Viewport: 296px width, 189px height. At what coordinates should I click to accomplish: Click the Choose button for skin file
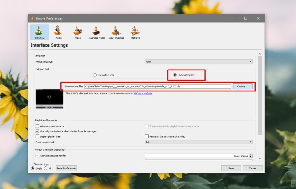pos(243,86)
